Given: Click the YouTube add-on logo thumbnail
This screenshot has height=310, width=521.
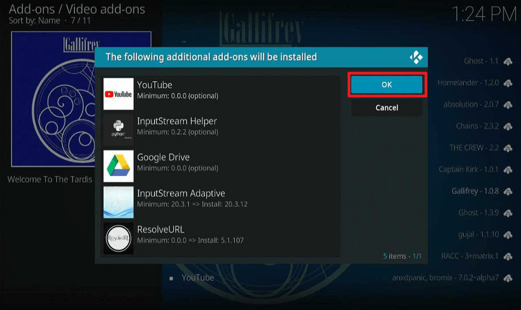Looking at the screenshot, I should click(x=119, y=94).
